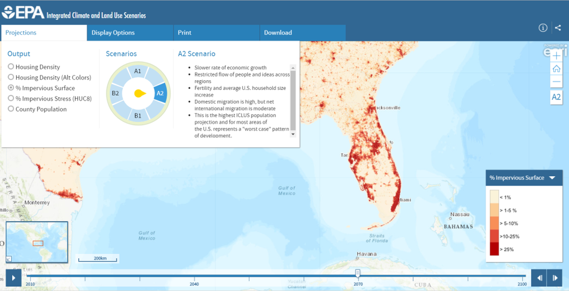Open the % Impervious Surface legend dropdown
Viewport: 569px width, 291px height.
552,177
